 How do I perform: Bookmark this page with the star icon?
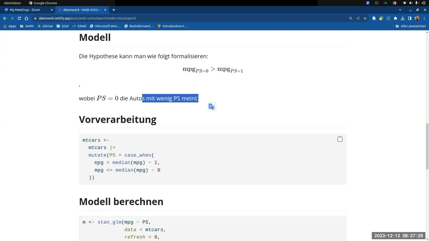[x=365, y=18]
